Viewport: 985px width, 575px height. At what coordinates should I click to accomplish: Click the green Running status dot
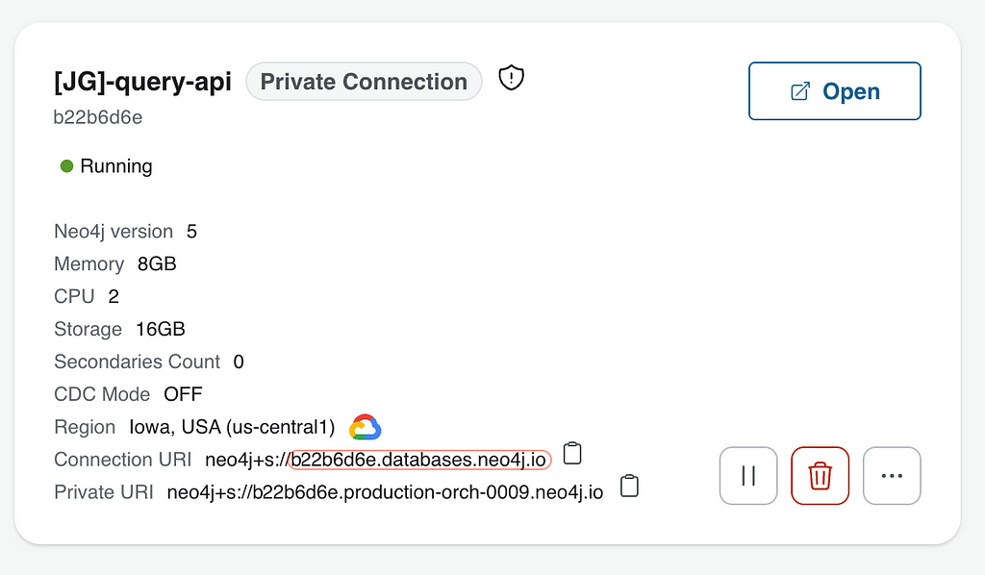pos(66,166)
